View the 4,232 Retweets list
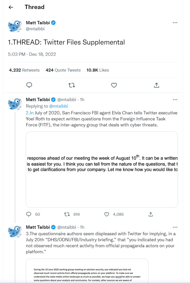190x283 pixels. (x=24, y=70)
